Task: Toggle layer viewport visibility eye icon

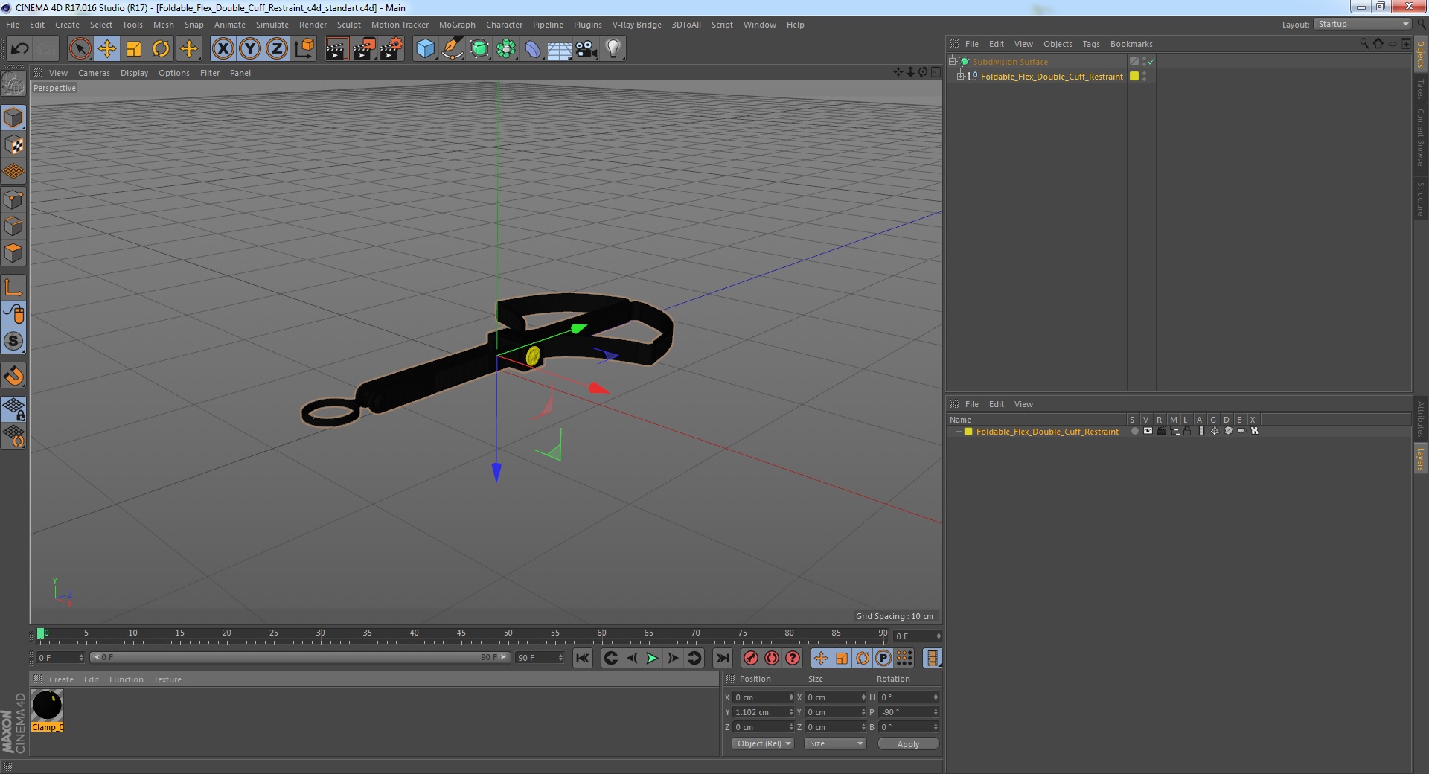Action: [1148, 431]
